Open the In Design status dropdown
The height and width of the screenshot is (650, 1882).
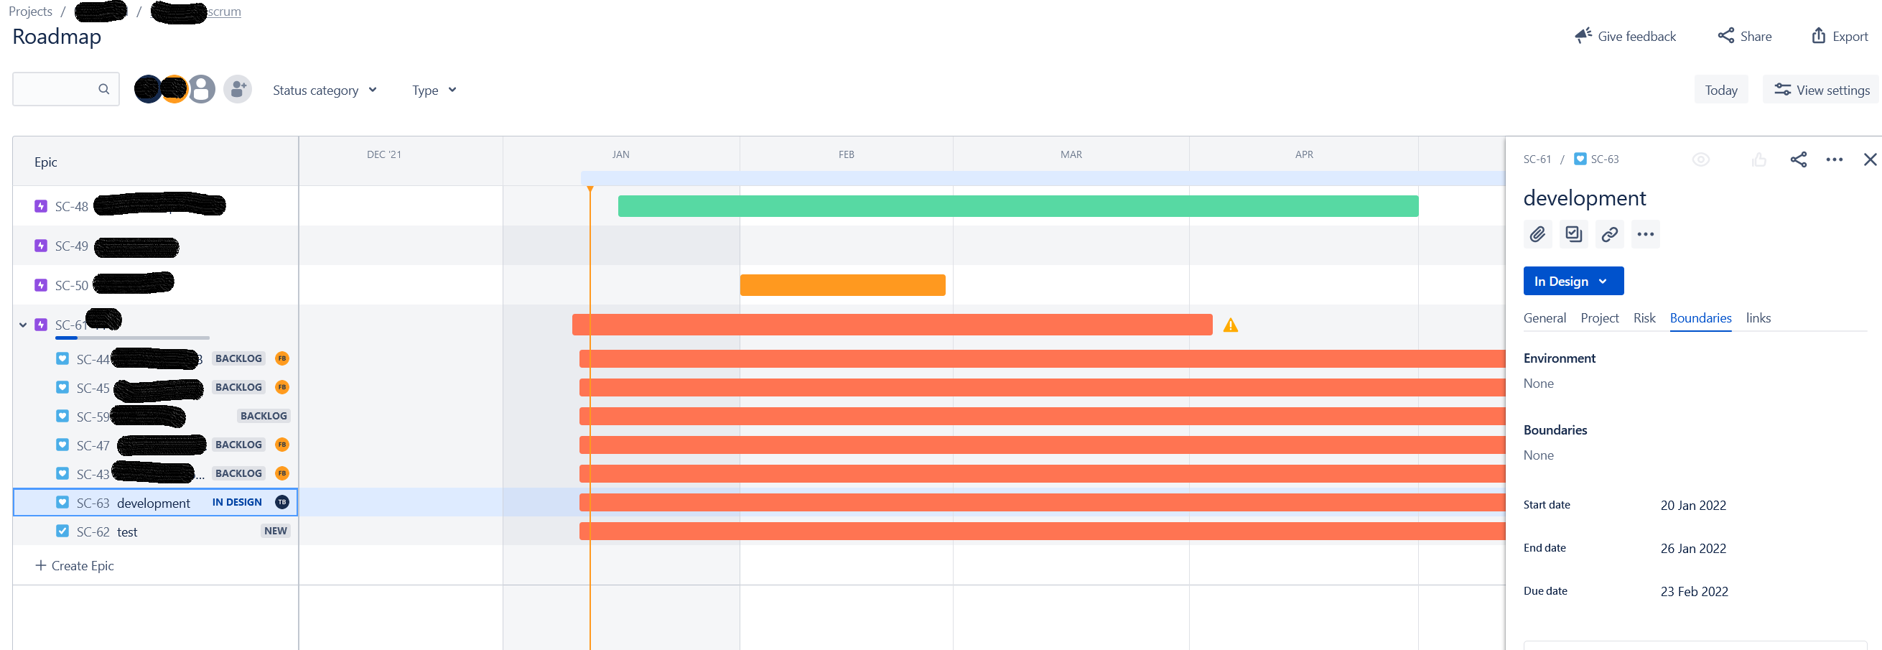(1573, 282)
